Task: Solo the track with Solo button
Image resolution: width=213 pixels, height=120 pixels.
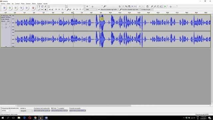Action: click(8, 21)
